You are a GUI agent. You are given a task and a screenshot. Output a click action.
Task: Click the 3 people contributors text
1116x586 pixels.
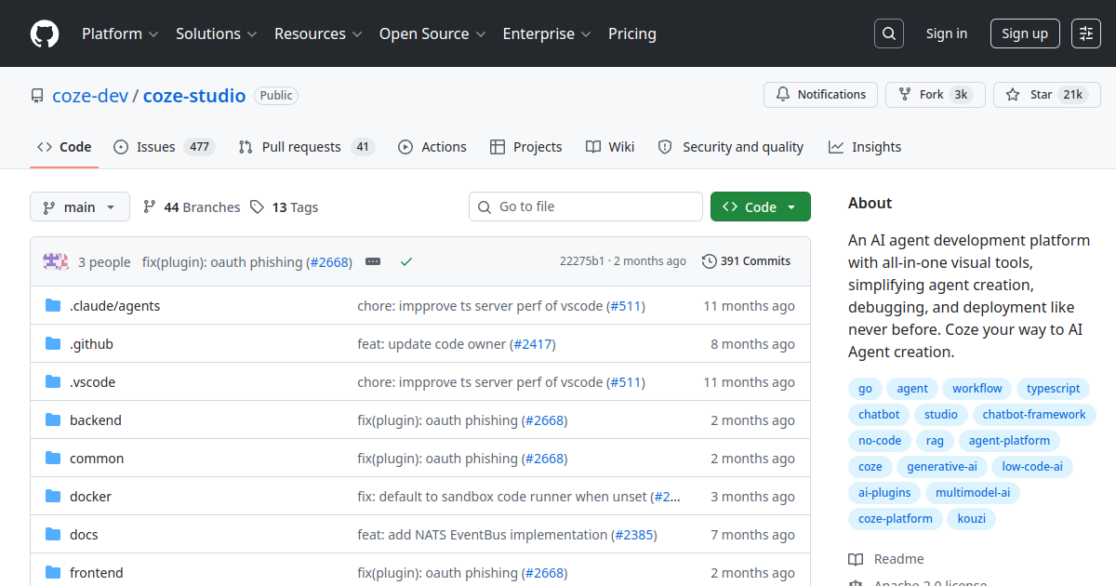click(104, 262)
